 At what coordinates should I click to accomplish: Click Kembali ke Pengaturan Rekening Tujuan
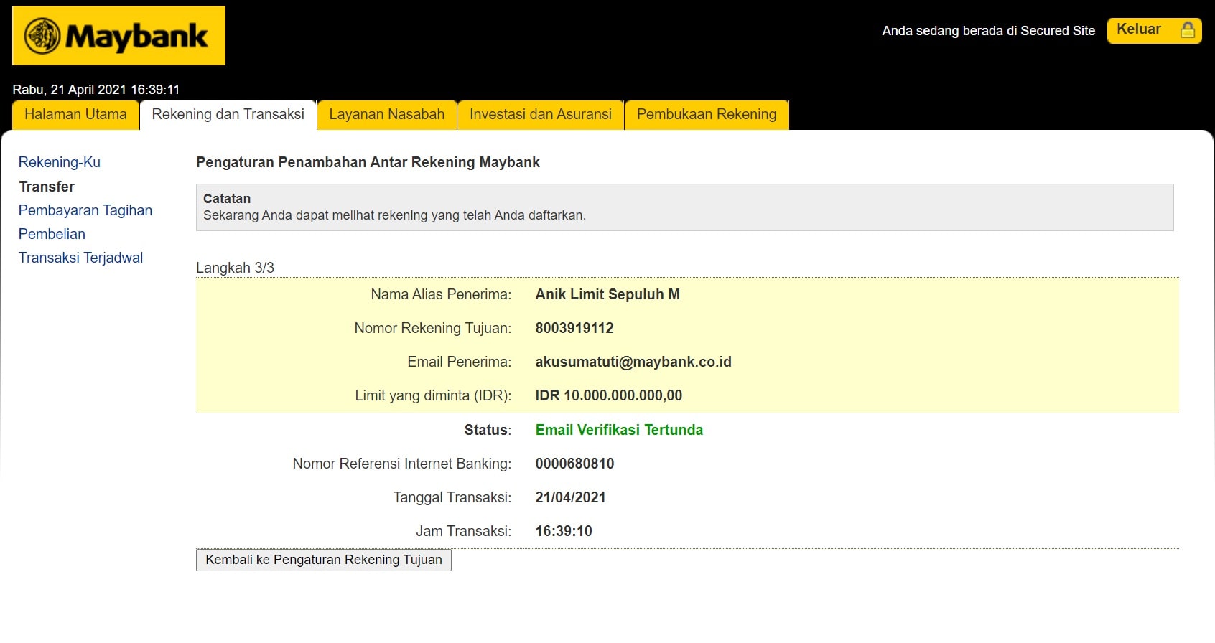pyautogui.click(x=323, y=560)
